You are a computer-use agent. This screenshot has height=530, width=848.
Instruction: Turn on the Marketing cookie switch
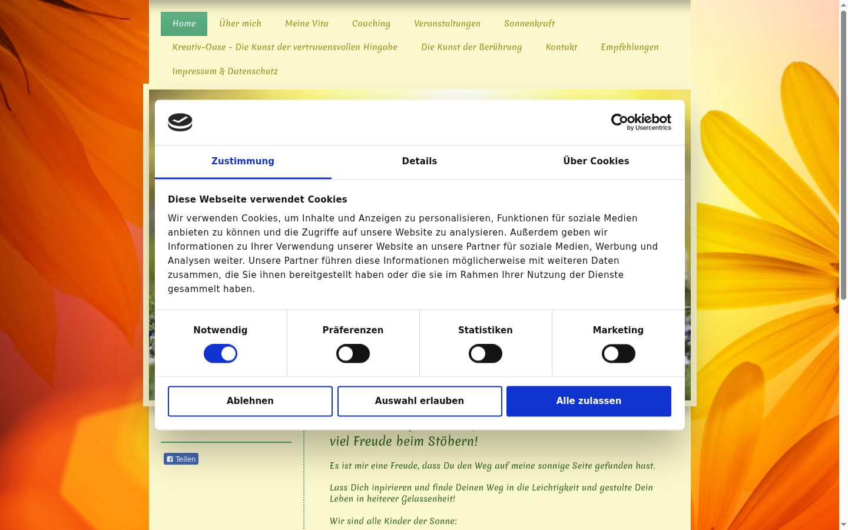point(618,354)
